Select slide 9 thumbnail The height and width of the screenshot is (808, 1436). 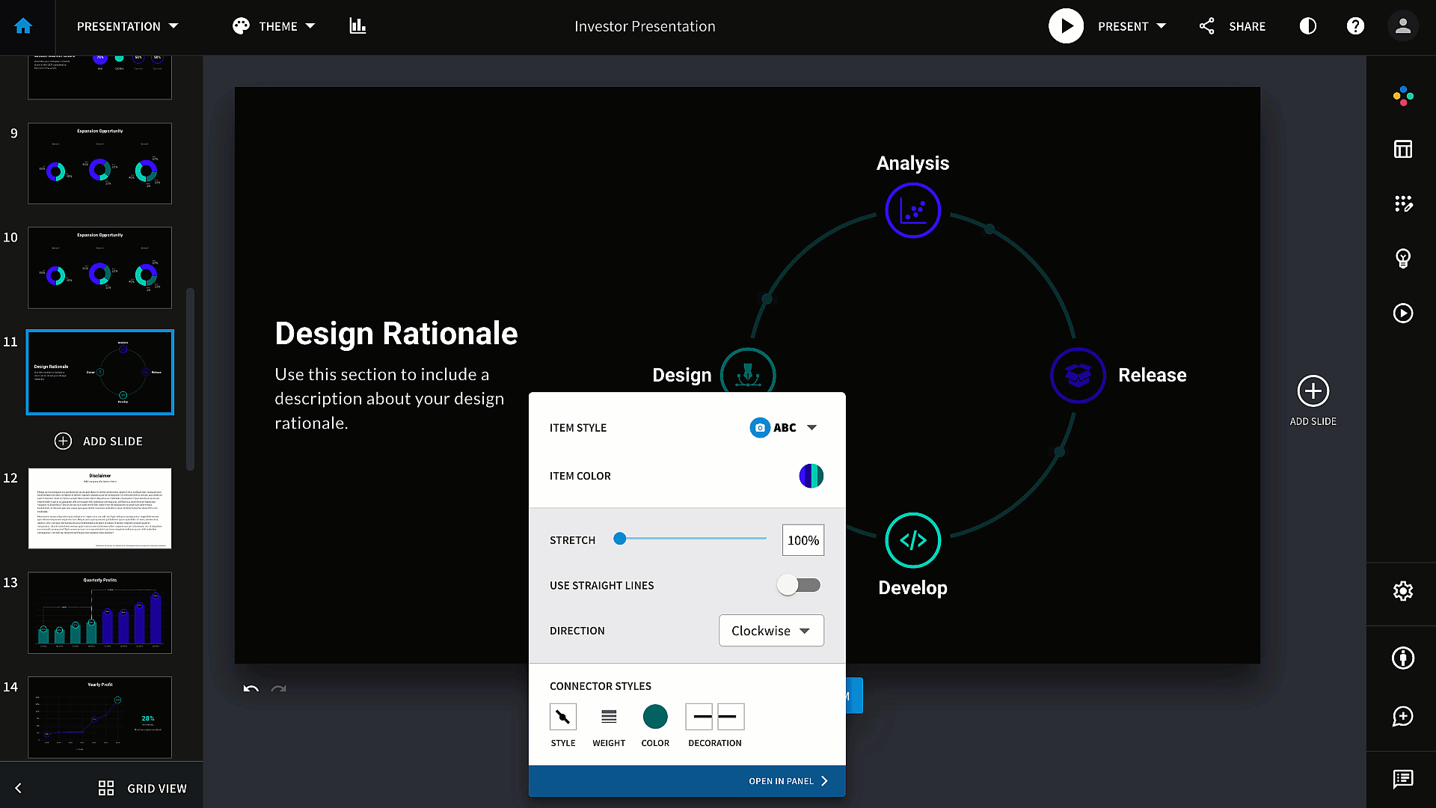99,163
